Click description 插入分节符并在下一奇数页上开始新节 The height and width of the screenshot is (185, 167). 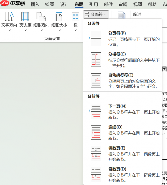click(x=134, y=178)
